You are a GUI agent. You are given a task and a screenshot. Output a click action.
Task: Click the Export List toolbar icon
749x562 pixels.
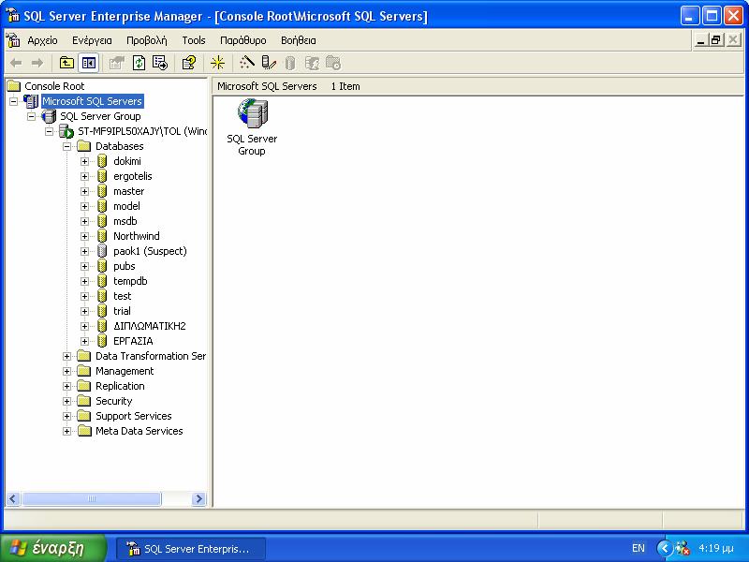[x=160, y=63]
